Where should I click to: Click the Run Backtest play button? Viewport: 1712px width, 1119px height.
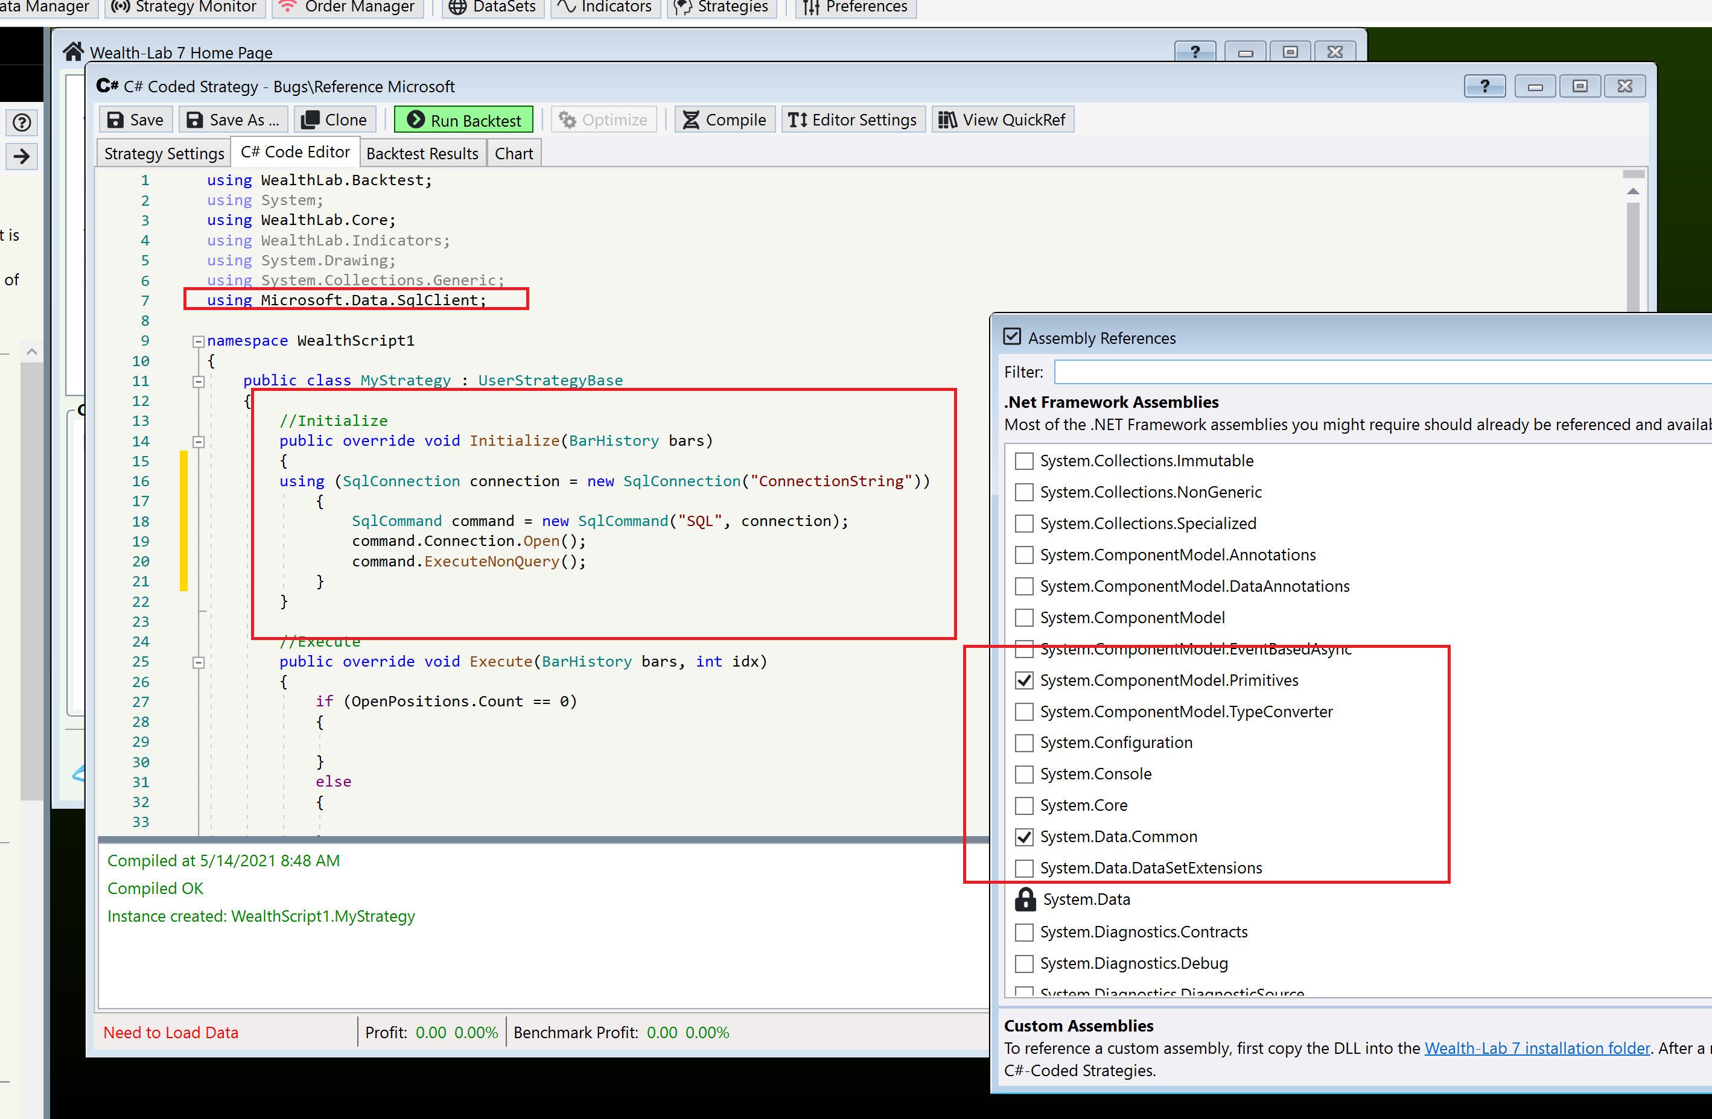pyautogui.click(x=464, y=120)
